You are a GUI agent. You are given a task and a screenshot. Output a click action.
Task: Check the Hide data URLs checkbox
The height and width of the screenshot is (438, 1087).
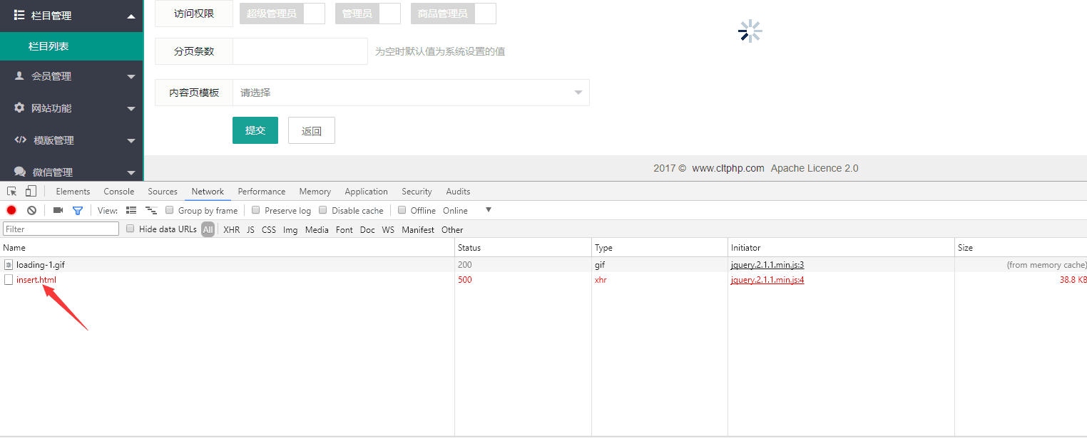131,229
